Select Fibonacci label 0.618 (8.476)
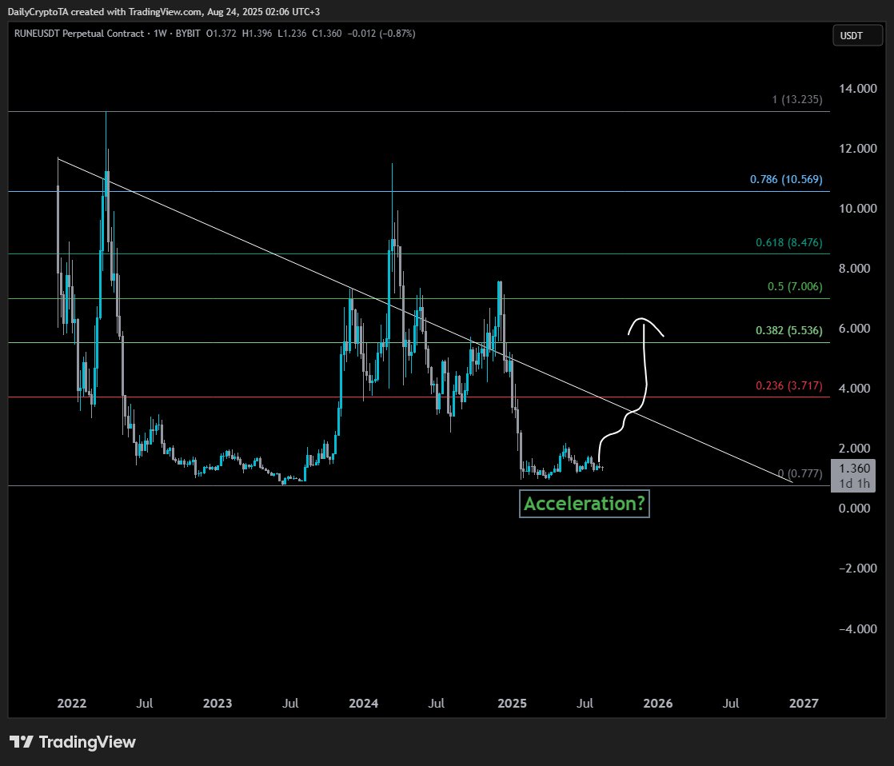Image resolution: width=894 pixels, height=766 pixels. tap(789, 242)
